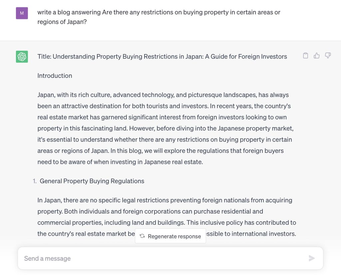Copy the response with the clipboard icon

click(x=305, y=56)
